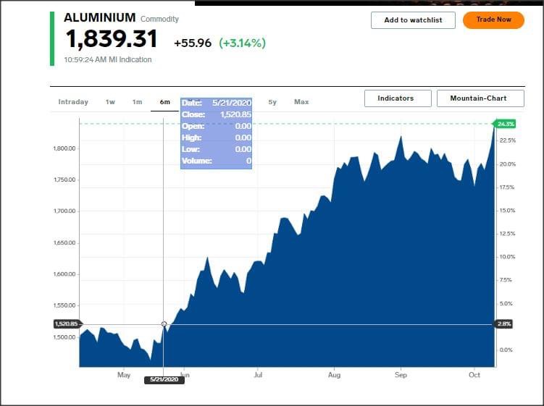The height and width of the screenshot is (406, 544).
Task: Click the ALUMINIUM commodity title
Action: (x=99, y=17)
